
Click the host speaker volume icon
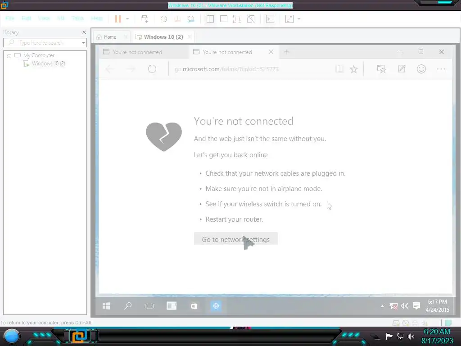tap(411, 336)
